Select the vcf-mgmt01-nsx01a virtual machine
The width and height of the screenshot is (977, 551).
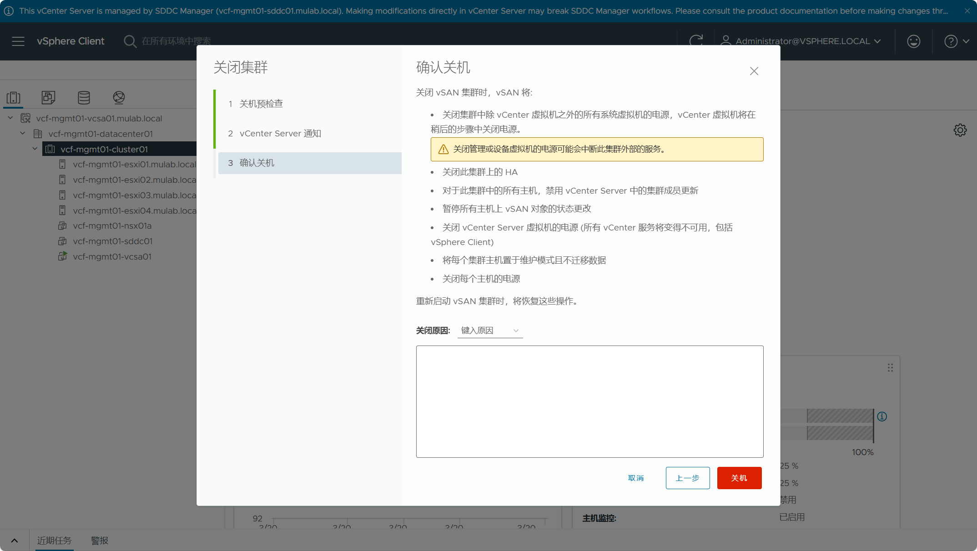pyautogui.click(x=112, y=226)
